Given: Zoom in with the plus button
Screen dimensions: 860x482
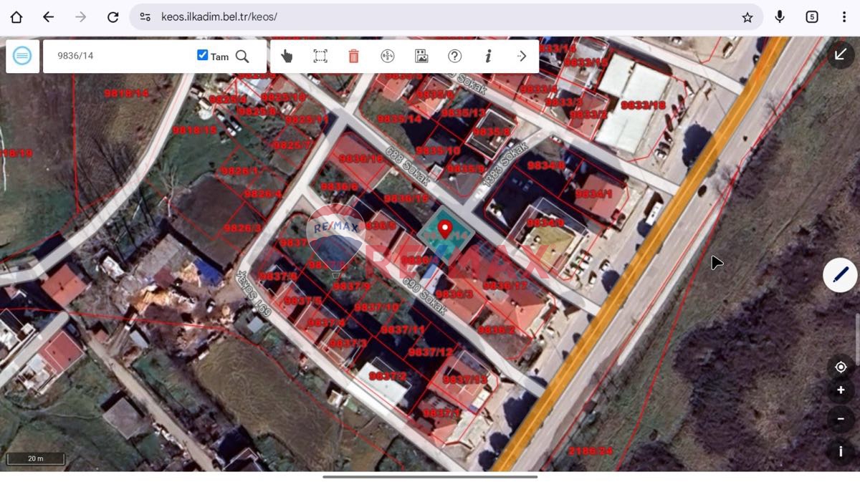Looking at the screenshot, I should [x=841, y=391].
